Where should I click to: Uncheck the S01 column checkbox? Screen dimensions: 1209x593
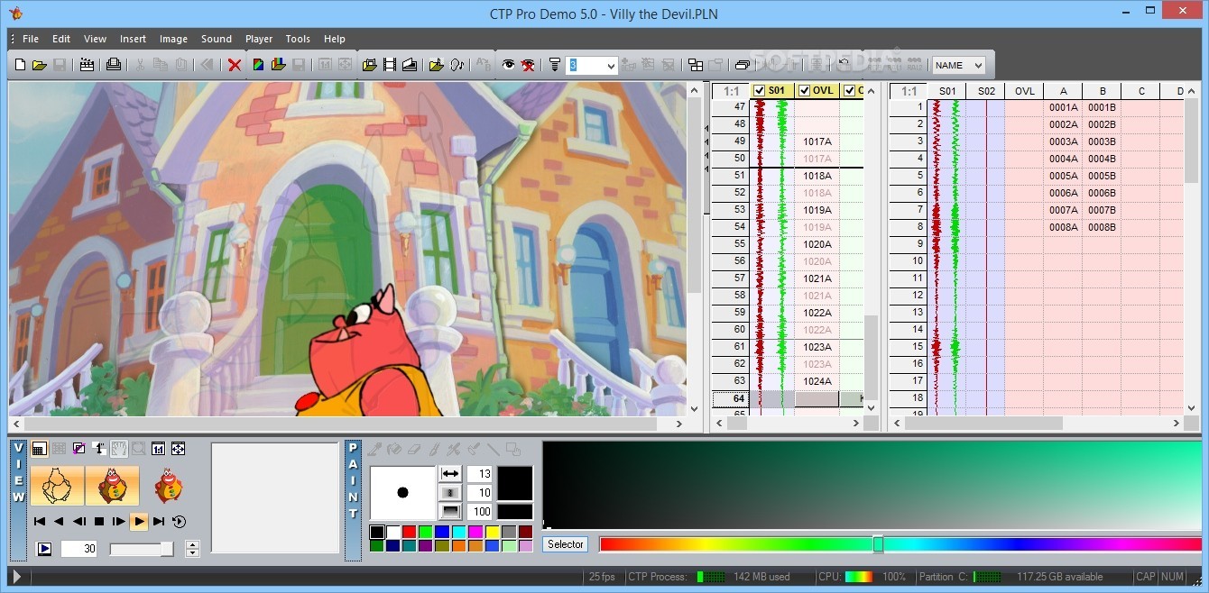click(x=761, y=90)
